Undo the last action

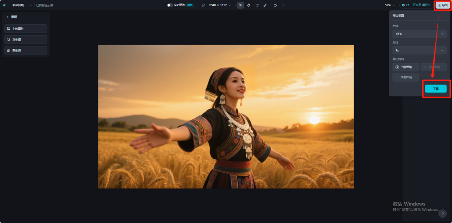pyautogui.click(x=275, y=5)
